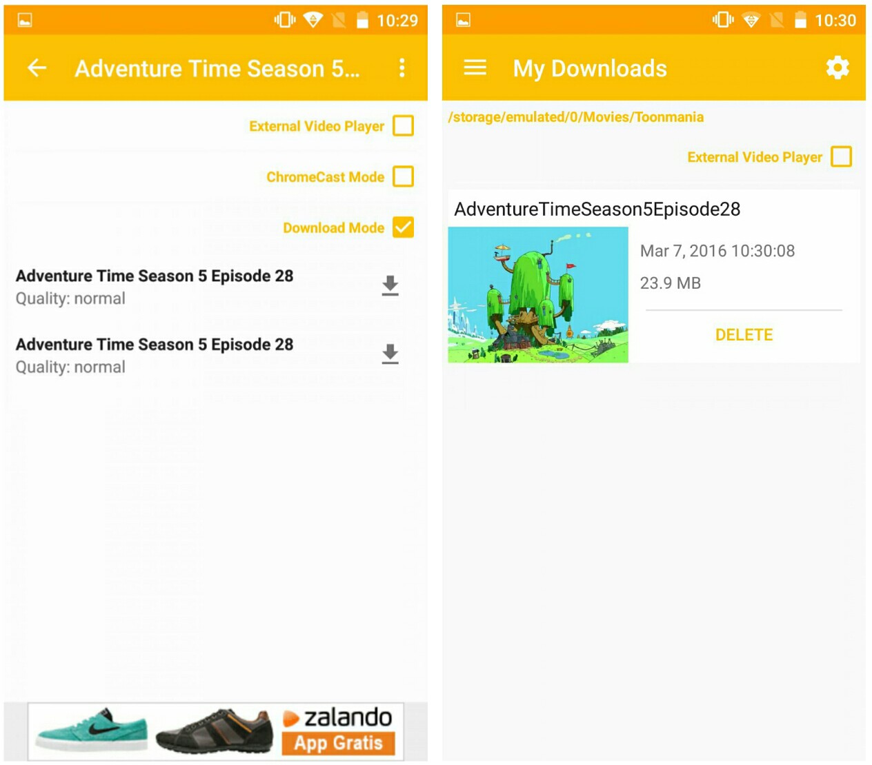
Task: Tap the Zalando App Gratis button
Action: click(339, 743)
